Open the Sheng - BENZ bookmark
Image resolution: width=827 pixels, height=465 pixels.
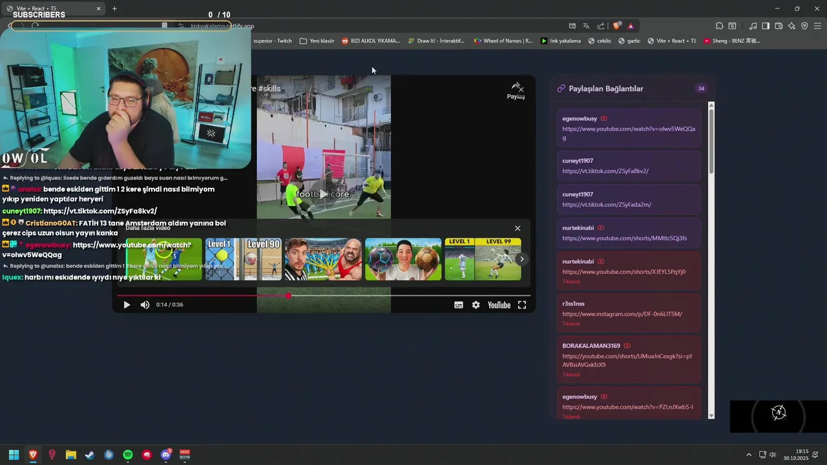tap(732, 41)
